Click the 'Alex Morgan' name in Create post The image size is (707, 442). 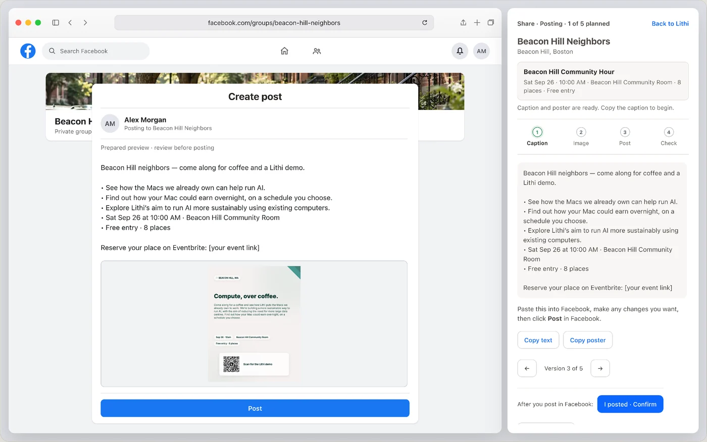[145, 120]
